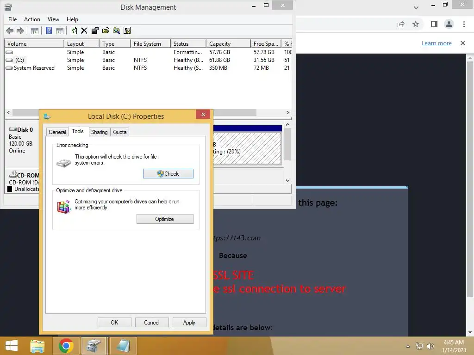Screen dimensions: 474x355
Task: Click the Back arrow in Disk Management toolbar
Action: [10, 31]
